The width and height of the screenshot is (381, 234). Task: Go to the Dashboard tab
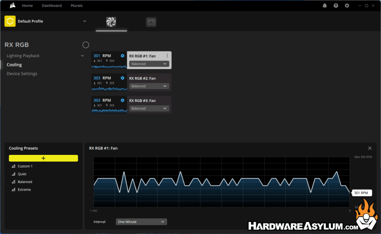click(x=52, y=5)
